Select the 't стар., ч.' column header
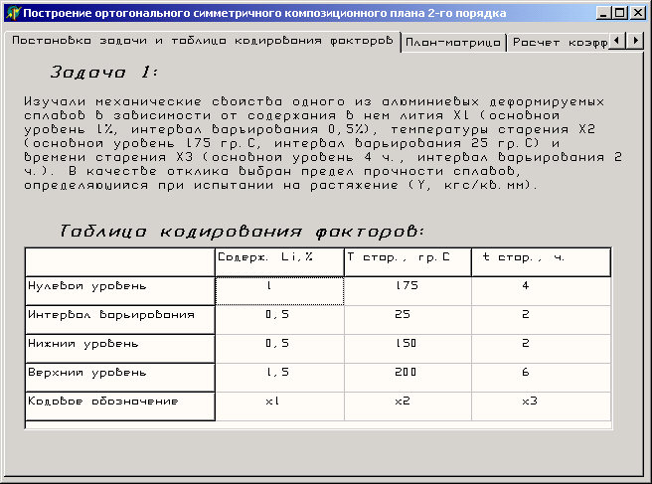 point(542,262)
